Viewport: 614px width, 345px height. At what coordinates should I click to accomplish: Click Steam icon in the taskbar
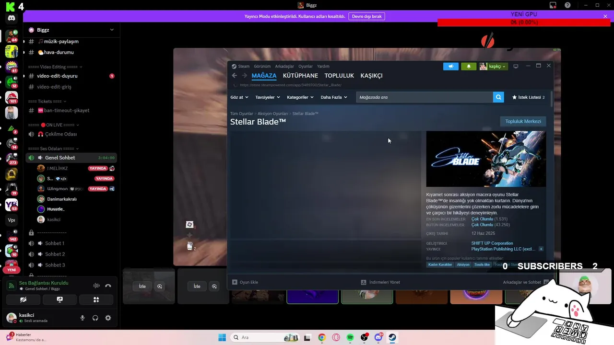pyautogui.click(x=392, y=337)
